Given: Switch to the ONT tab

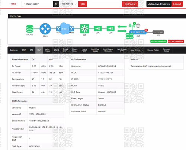Looking at the screenshot, I should (24, 50).
